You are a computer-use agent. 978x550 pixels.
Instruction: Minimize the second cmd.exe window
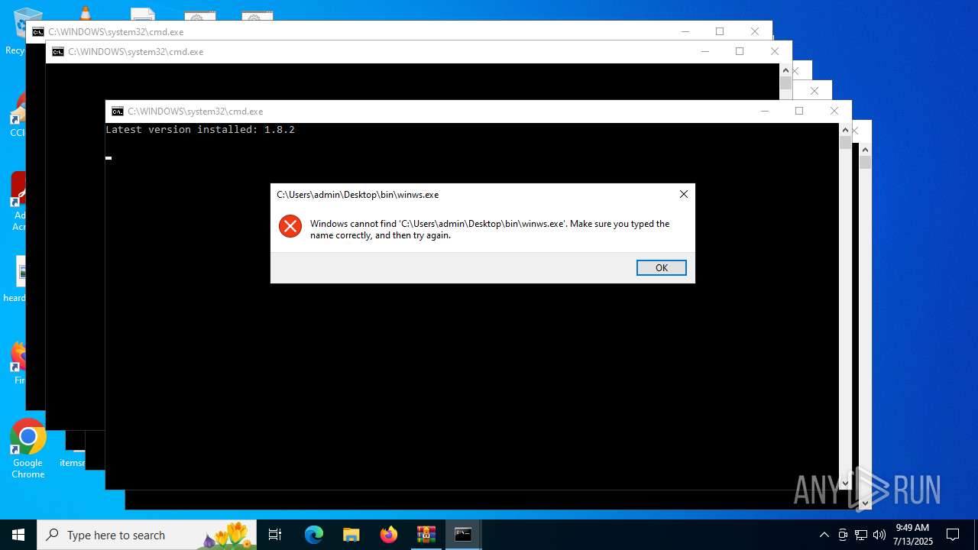(704, 51)
